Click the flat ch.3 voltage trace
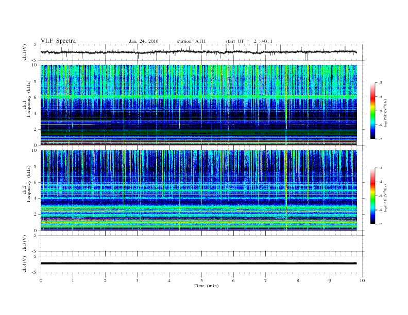 (x=199, y=237)
